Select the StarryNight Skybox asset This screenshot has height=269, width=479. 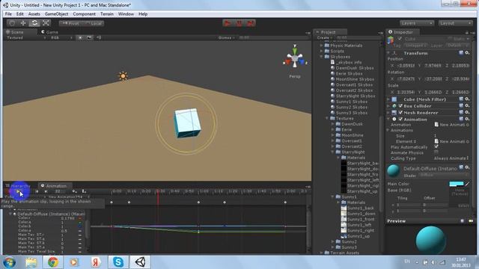(x=356, y=96)
